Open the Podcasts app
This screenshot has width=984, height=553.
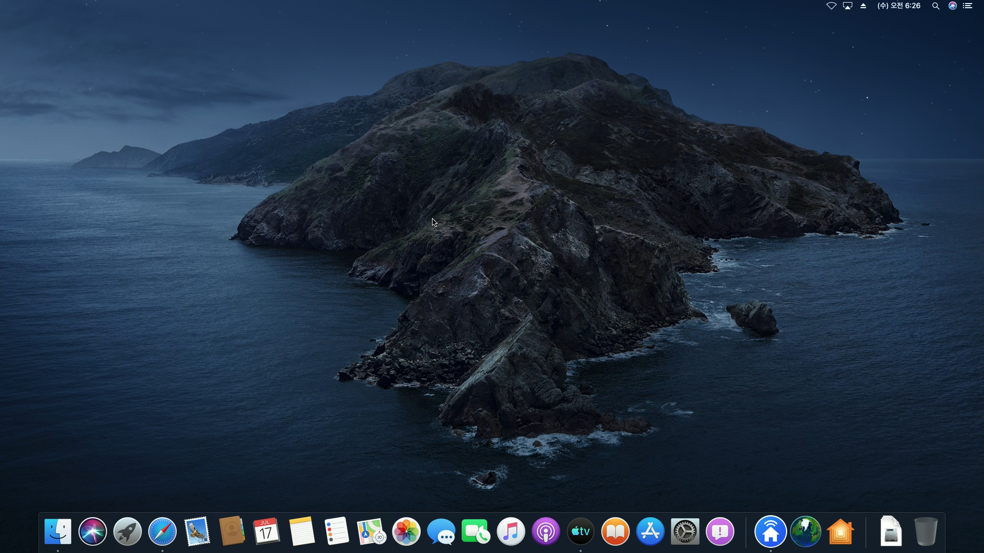(546, 531)
